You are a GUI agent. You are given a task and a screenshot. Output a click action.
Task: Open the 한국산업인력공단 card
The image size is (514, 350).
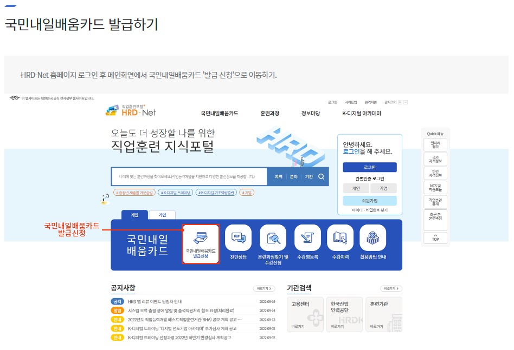point(344,314)
